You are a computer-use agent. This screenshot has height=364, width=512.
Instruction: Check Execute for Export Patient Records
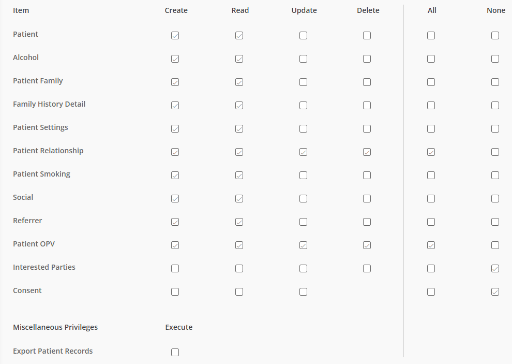175,352
